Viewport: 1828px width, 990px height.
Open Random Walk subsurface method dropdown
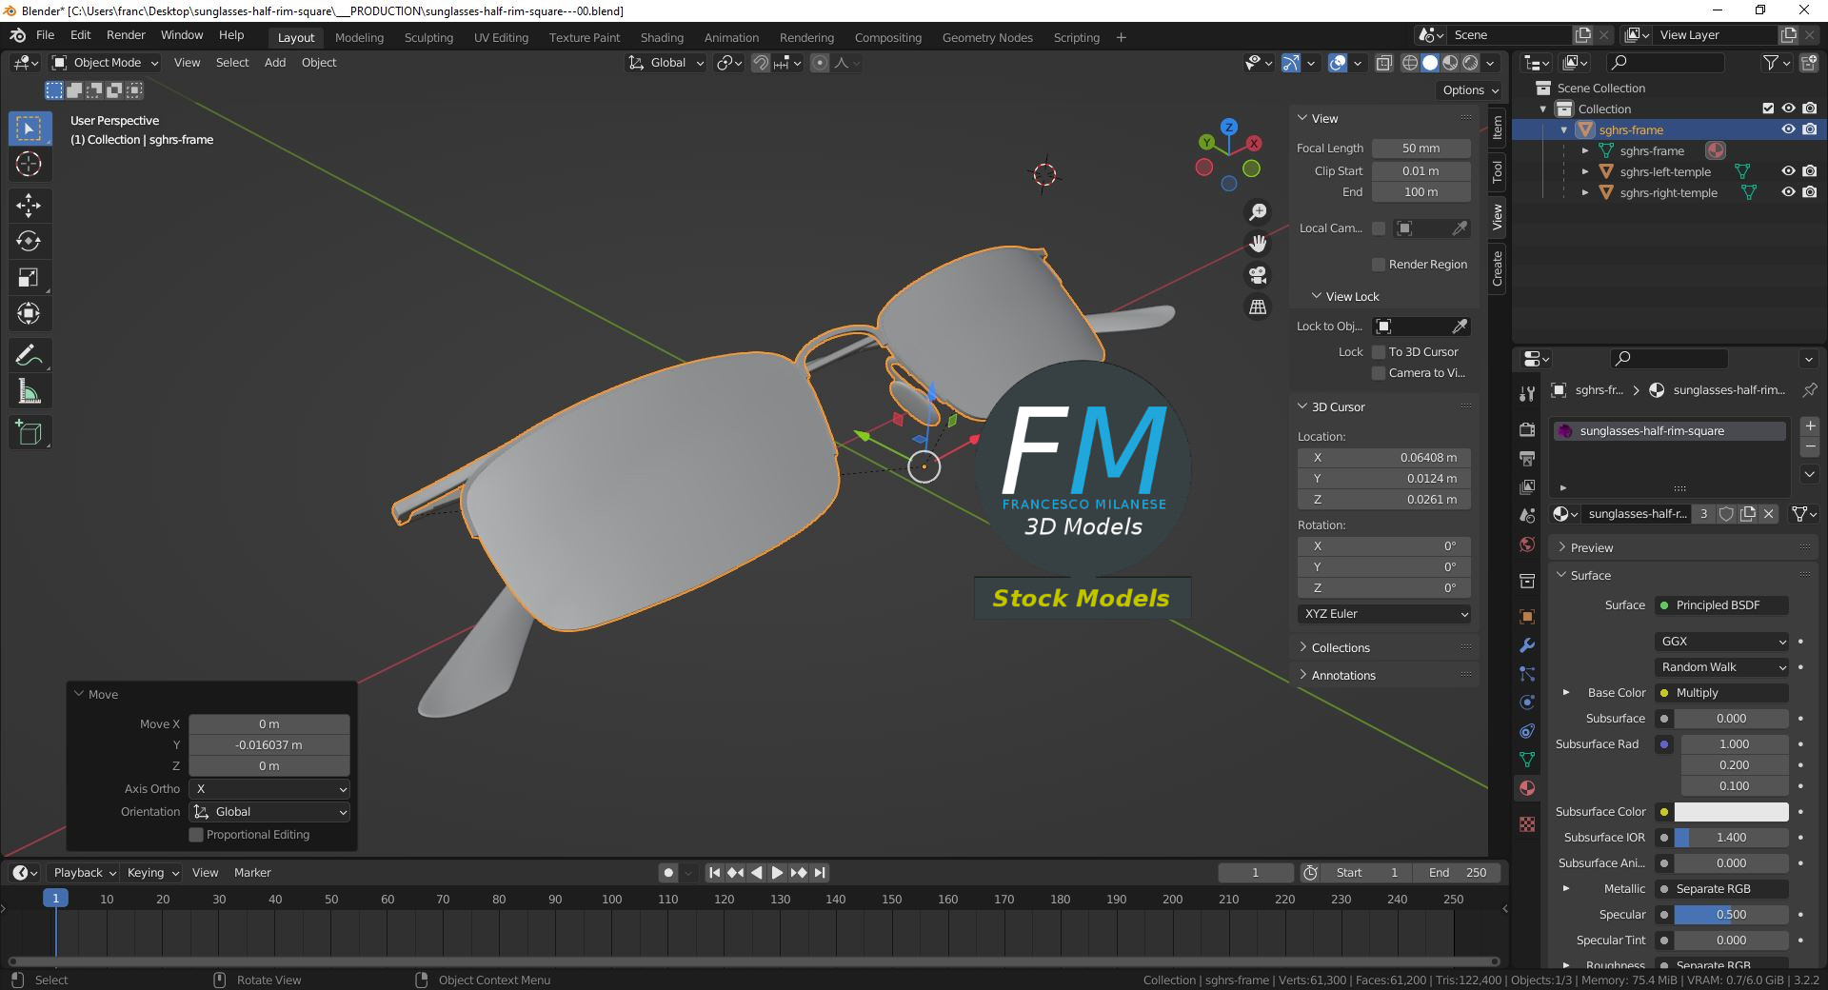click(1721, 667)
